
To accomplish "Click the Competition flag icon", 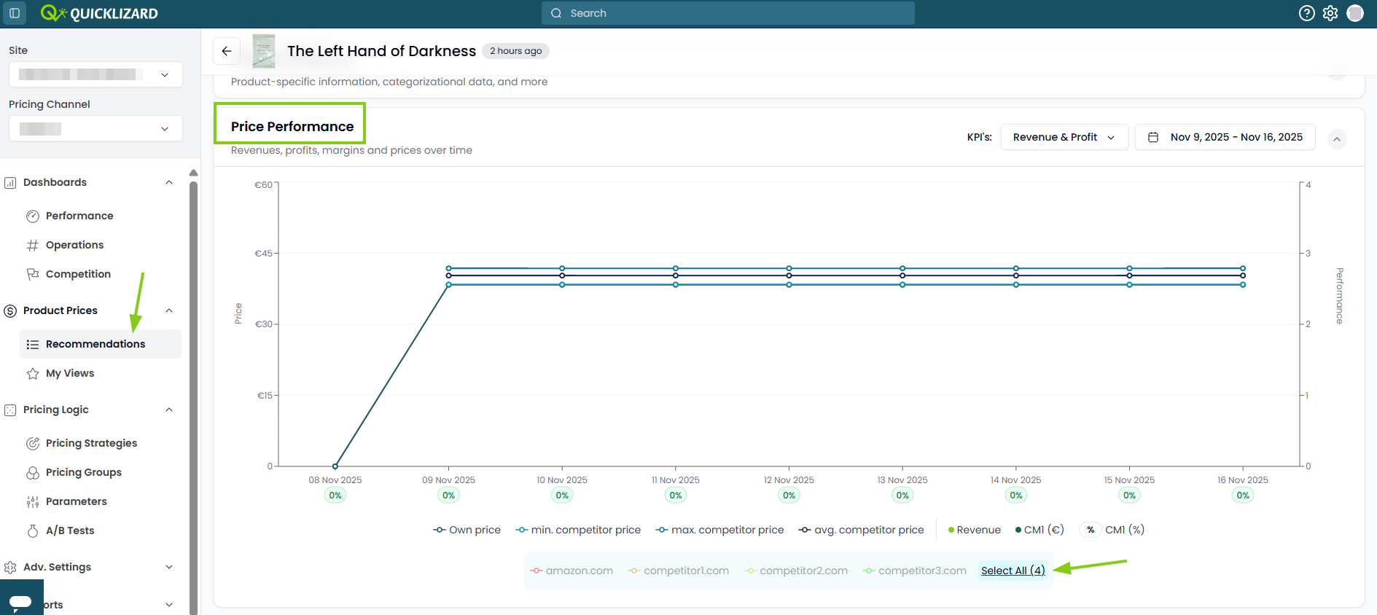I will pyautogui.click(x=33, y=274).
